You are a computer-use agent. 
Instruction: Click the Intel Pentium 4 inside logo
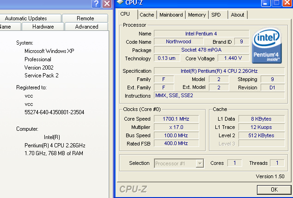click(267, 46)
